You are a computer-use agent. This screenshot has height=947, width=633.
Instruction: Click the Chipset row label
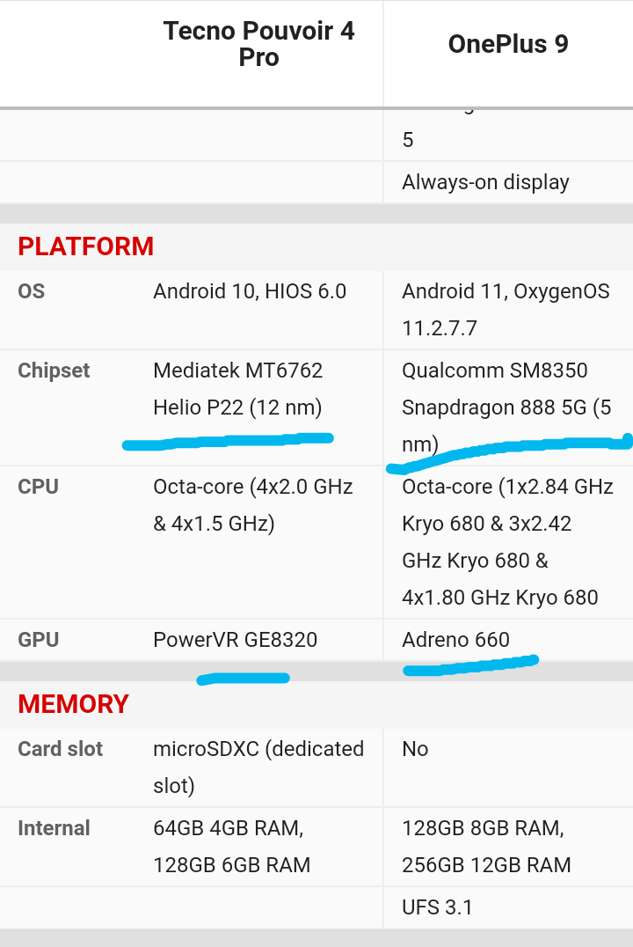pos(54,371)
